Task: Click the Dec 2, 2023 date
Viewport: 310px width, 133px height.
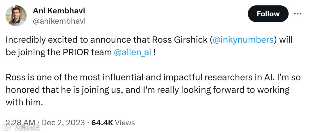Action: (x=63, y=123)
